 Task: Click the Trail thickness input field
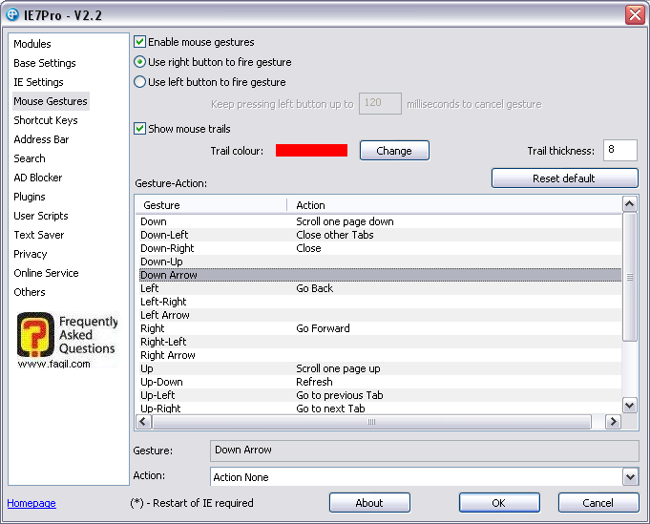(619, 151)
